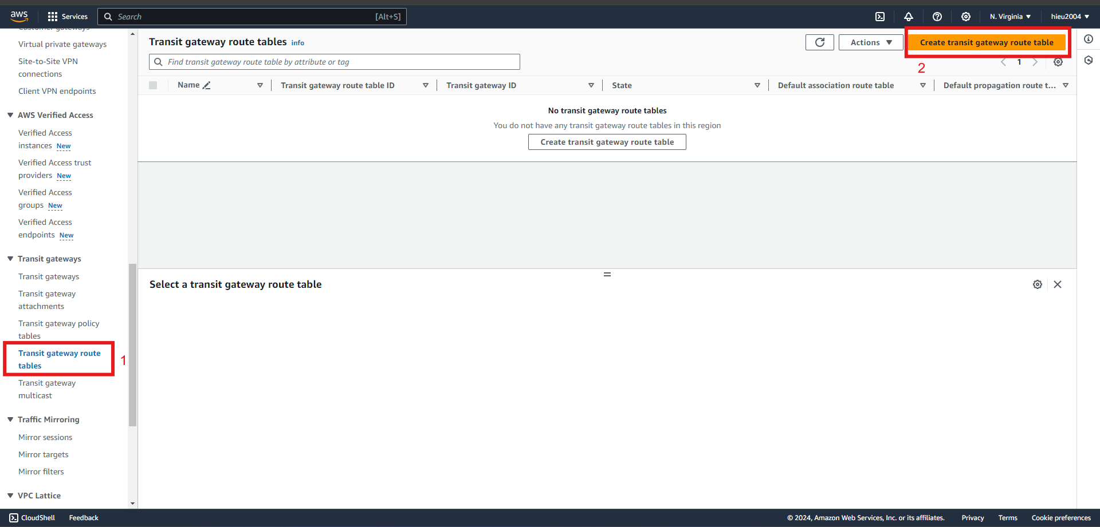Focus the top console Search box
Screen dimensions: 1100x527
click(252, 17)
